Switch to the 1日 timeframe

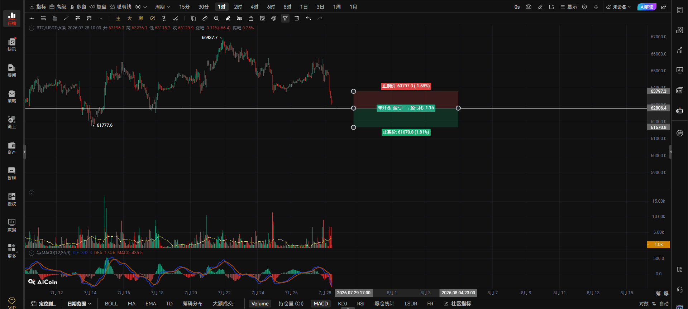[x=304, y=7]
